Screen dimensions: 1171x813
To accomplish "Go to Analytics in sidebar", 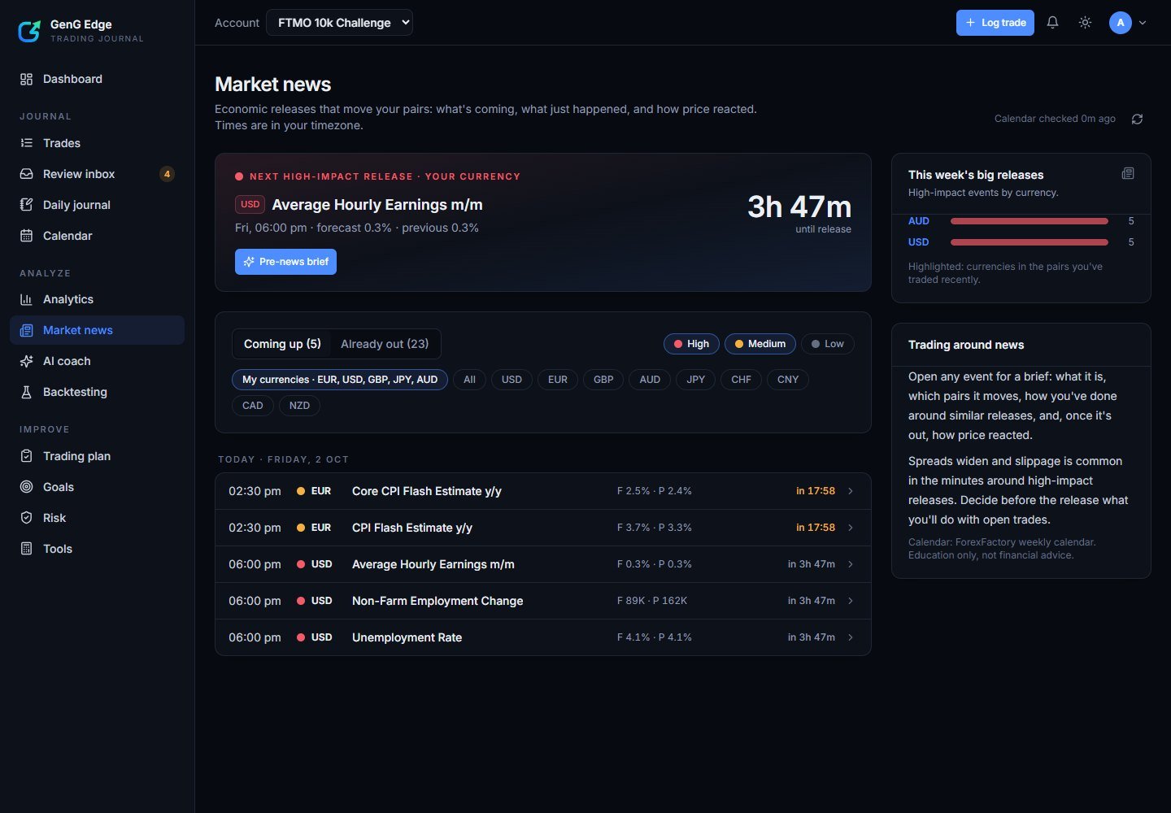I will [x=97, y=299].
